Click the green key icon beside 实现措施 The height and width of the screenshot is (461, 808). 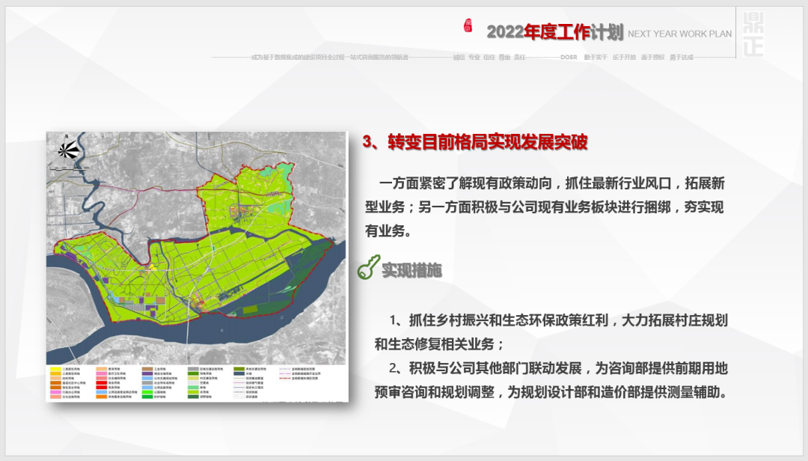[x=368, y=267]
